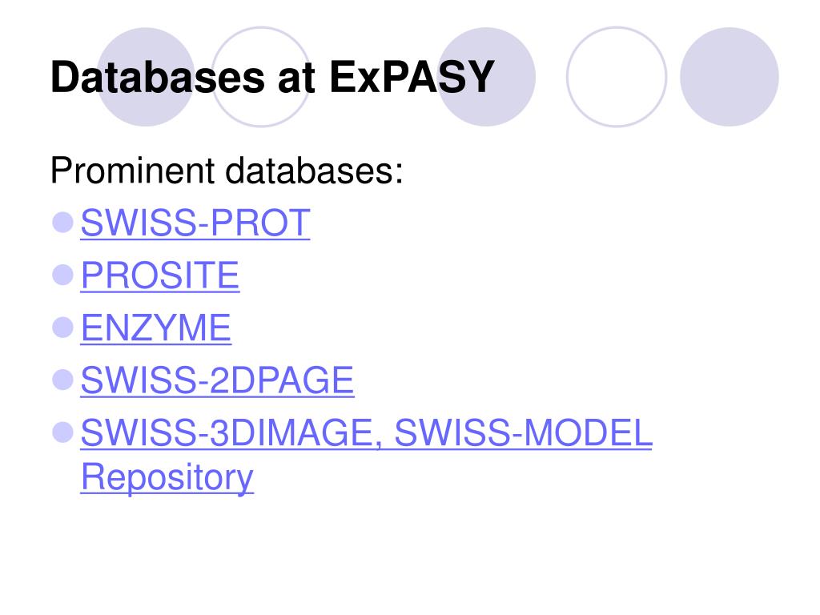
Task: Select the bullet before SWISS-3DIMAGE
Action: click(x=62, y=432)
